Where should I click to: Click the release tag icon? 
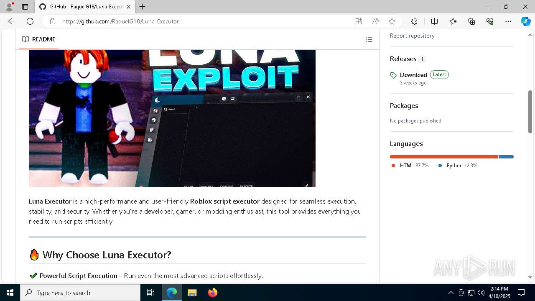click(x=393, y=75)
